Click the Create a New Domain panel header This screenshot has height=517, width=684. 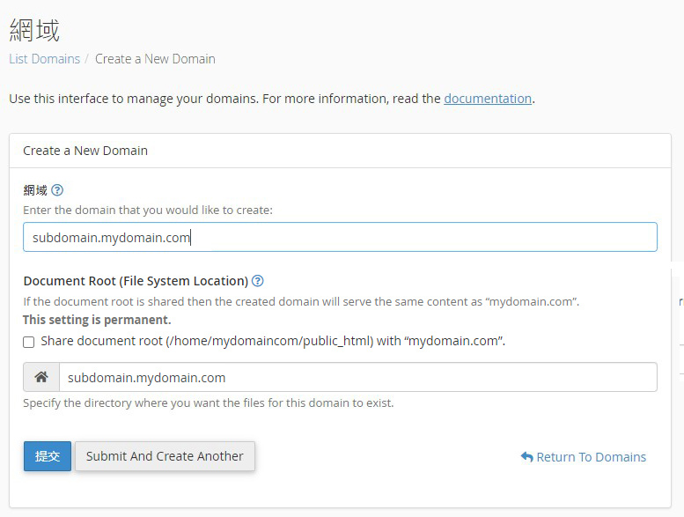click(x=85, y=151)
